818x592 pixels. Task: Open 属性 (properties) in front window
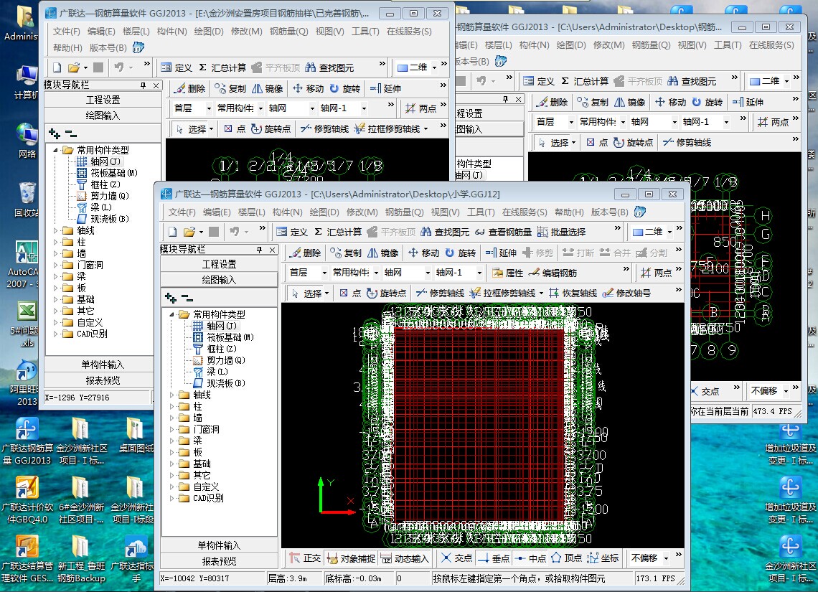[x=507, y=273]
